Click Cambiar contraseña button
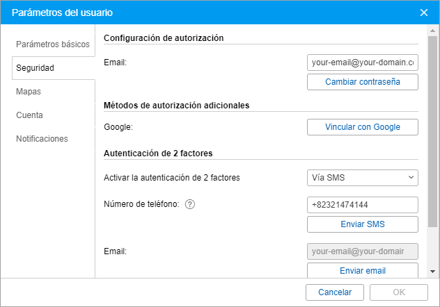 [362, 82]
